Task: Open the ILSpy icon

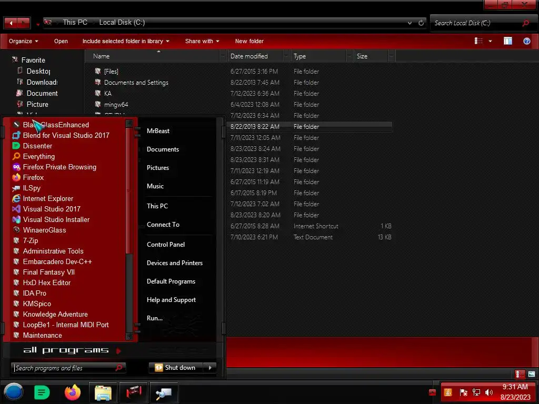Action: (16, 188)
